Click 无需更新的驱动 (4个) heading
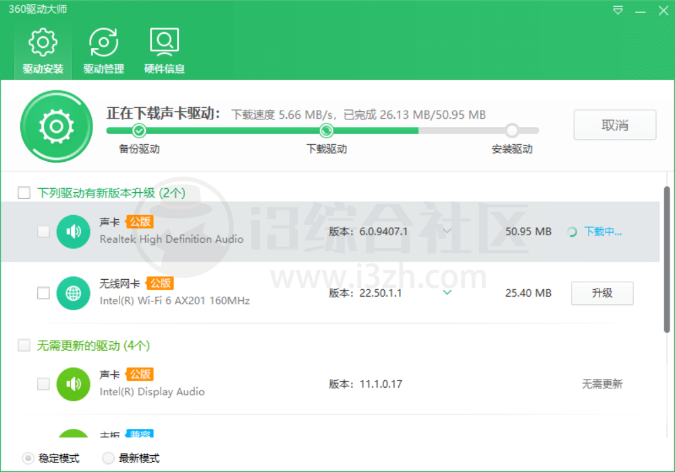 pyautogui.click(x=93, y=346)
